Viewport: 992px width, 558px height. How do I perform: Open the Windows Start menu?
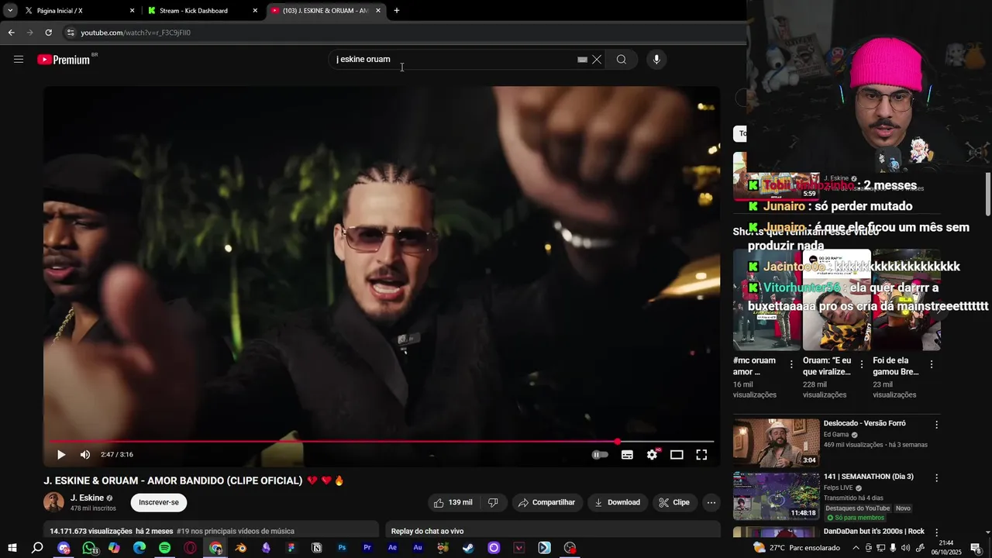coord(12,548)
